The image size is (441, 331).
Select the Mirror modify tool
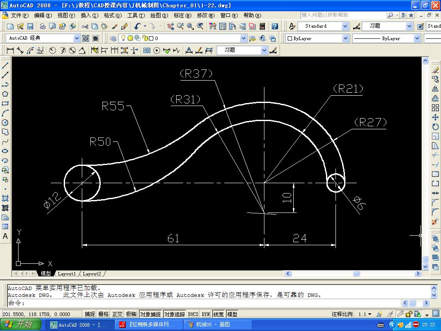[x=435, y=89]
